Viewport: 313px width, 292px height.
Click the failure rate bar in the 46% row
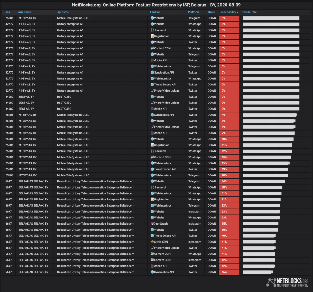(x=258, y=272)
